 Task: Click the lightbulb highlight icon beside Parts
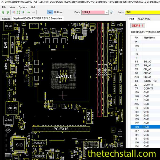(x=111, y=12)
